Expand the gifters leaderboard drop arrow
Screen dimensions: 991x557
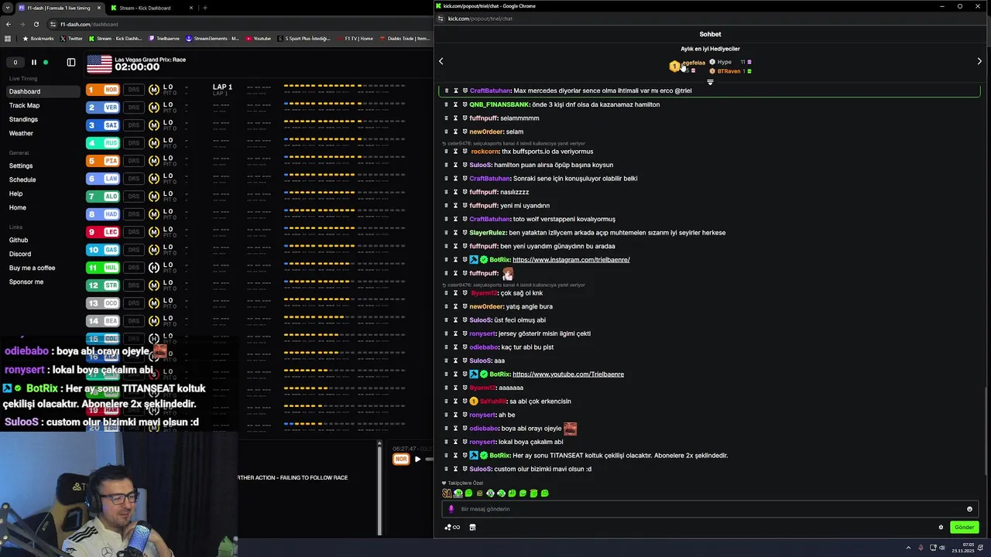coord(710,82)
